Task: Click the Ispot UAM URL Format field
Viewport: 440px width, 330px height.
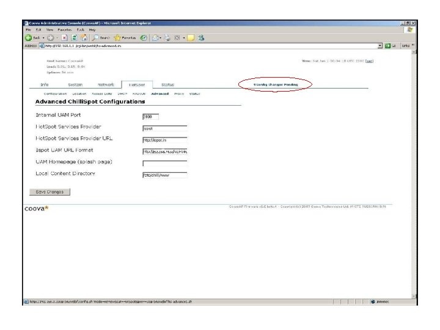Action: [x=165, y=152]
